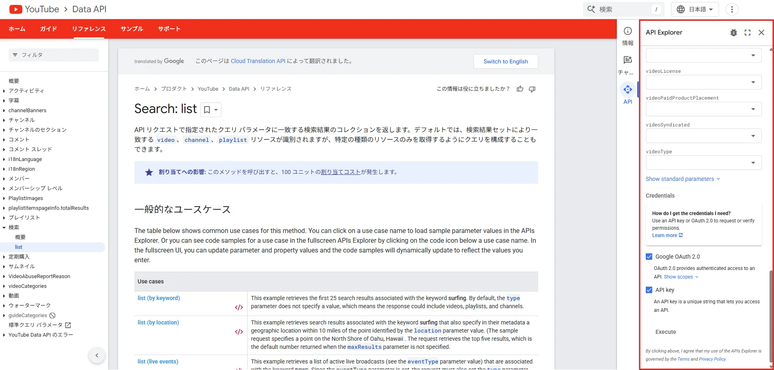Switch to the ガイド tab
The image size is (774, 370).
48,29
